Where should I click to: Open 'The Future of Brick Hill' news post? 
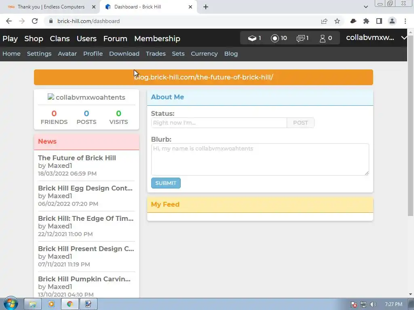tap(77, 158)
